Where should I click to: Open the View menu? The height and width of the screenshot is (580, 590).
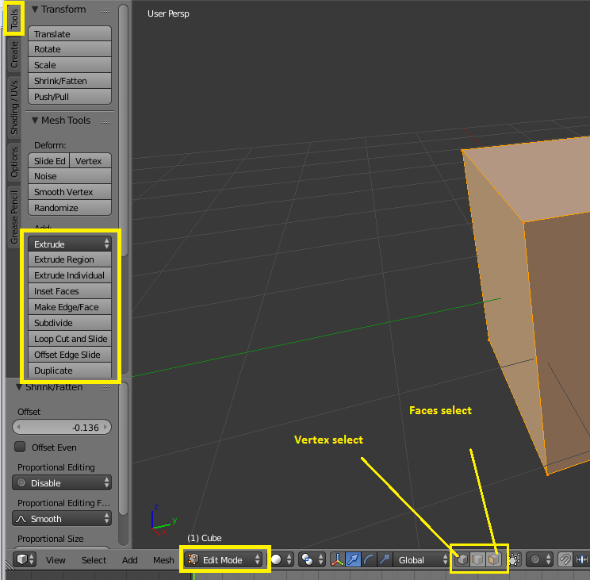pyautogui.click(x=56, y=560)
